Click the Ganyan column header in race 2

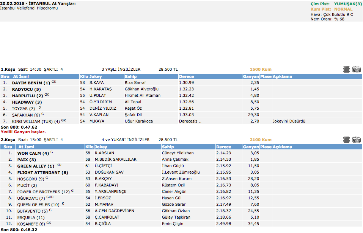[x=251, y=147]
